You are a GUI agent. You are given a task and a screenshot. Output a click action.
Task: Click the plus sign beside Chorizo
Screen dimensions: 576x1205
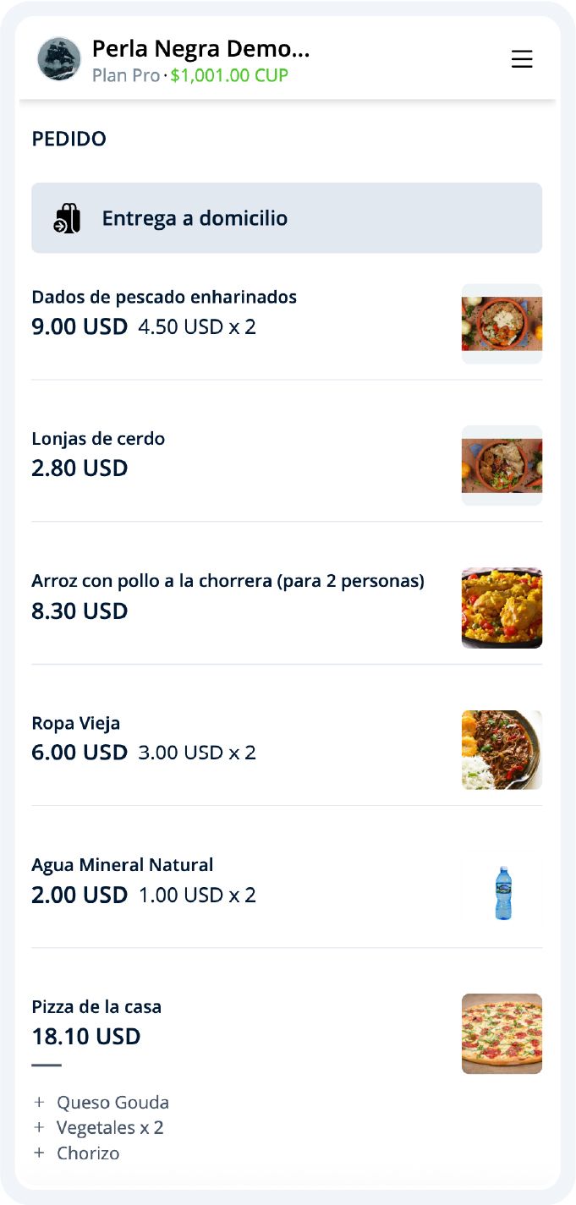(x=37, y=1153)
